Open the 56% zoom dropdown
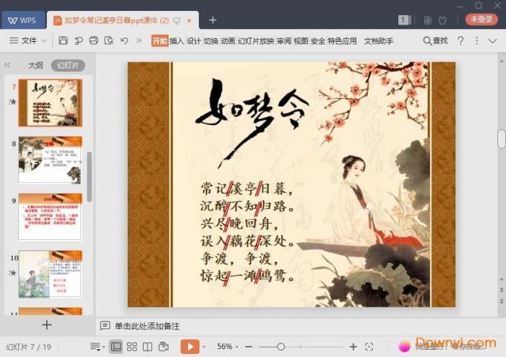The width and height of the screenshot is (506, 357). 228,347
